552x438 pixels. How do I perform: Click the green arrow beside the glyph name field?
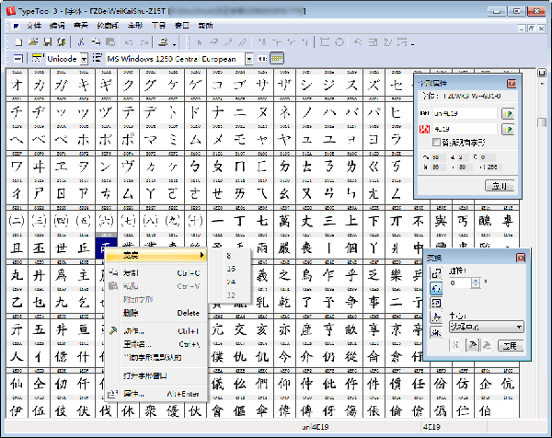507,112
